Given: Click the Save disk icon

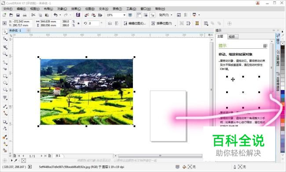Looking at the screenshot, I should point(18,15).
